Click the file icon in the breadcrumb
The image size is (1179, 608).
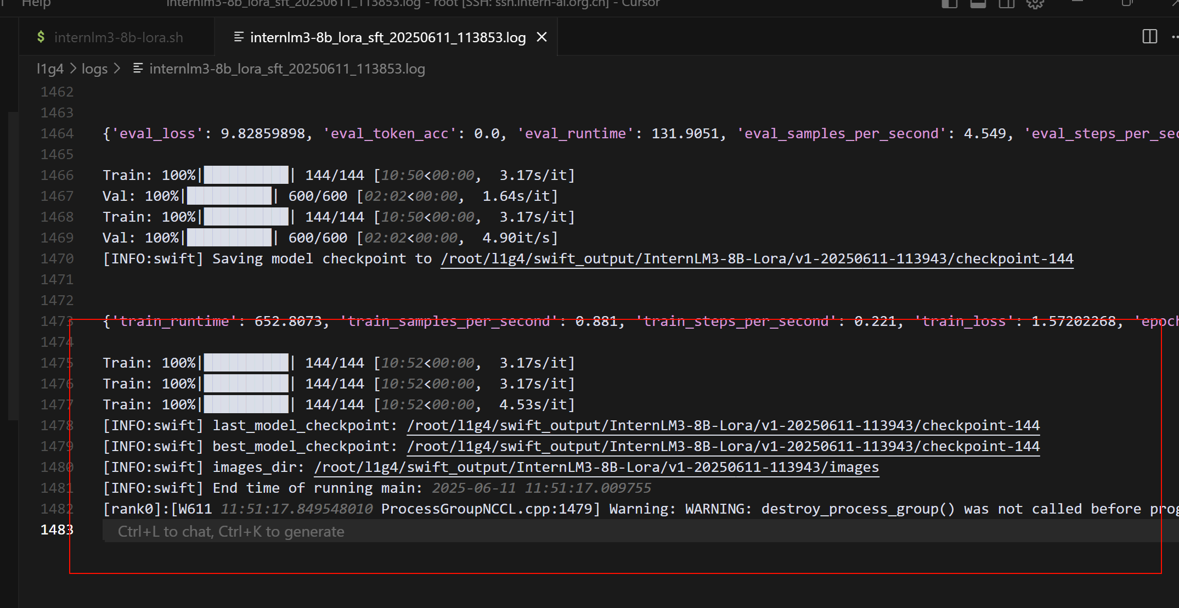138,68
